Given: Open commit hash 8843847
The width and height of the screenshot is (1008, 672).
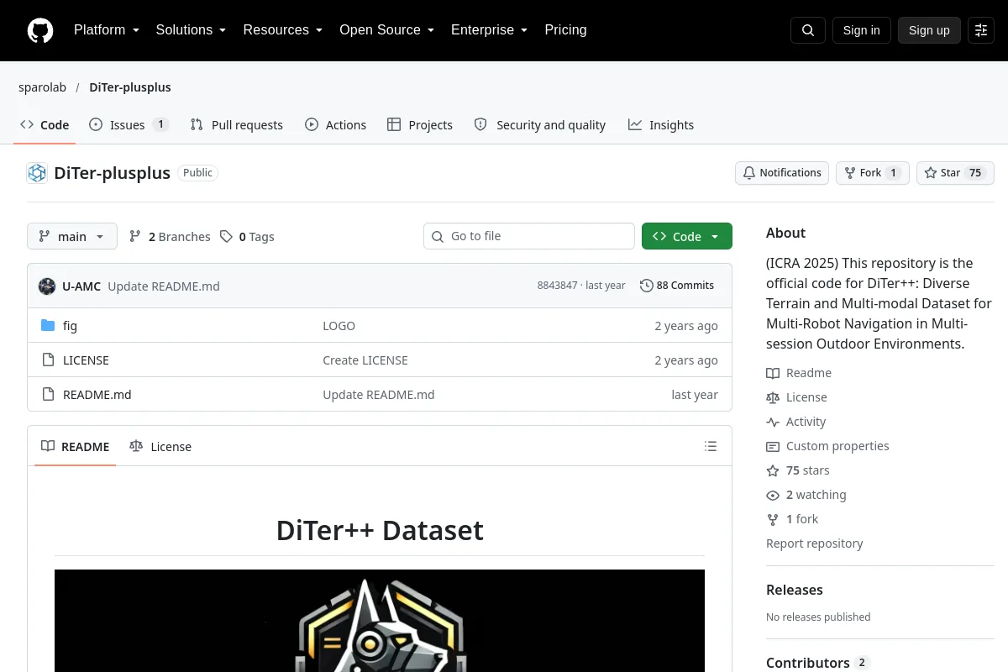Looking at the screenshot, I should click(557, 286).
